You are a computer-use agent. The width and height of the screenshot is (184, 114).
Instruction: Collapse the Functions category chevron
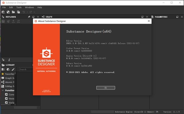[3, 90]
